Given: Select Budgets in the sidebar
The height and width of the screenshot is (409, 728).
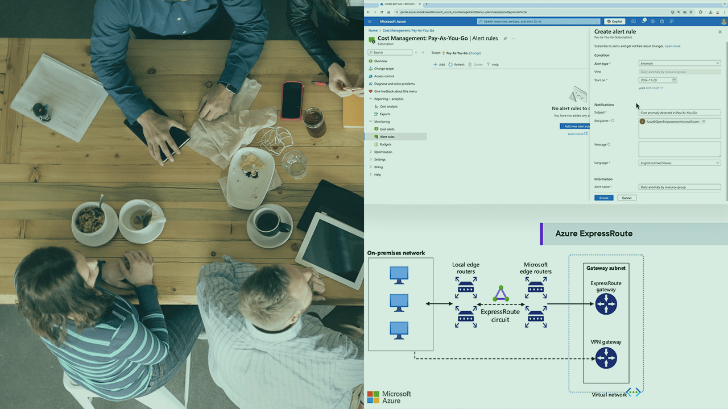Looking at the screenshot, I should point(387,144).
